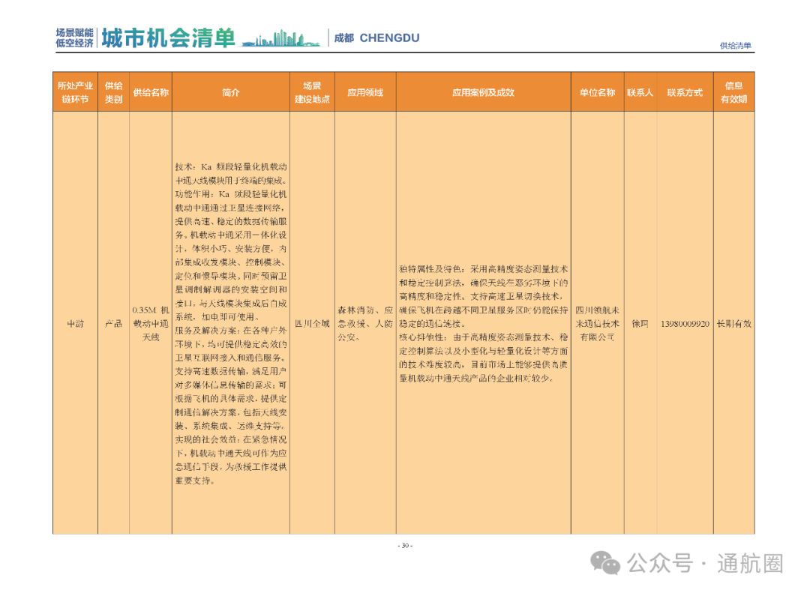The image size is (810, 596).
Task: Click the 简介 paragraph beginning 技术：Ka 频段
Action: (x=231, y=324)
